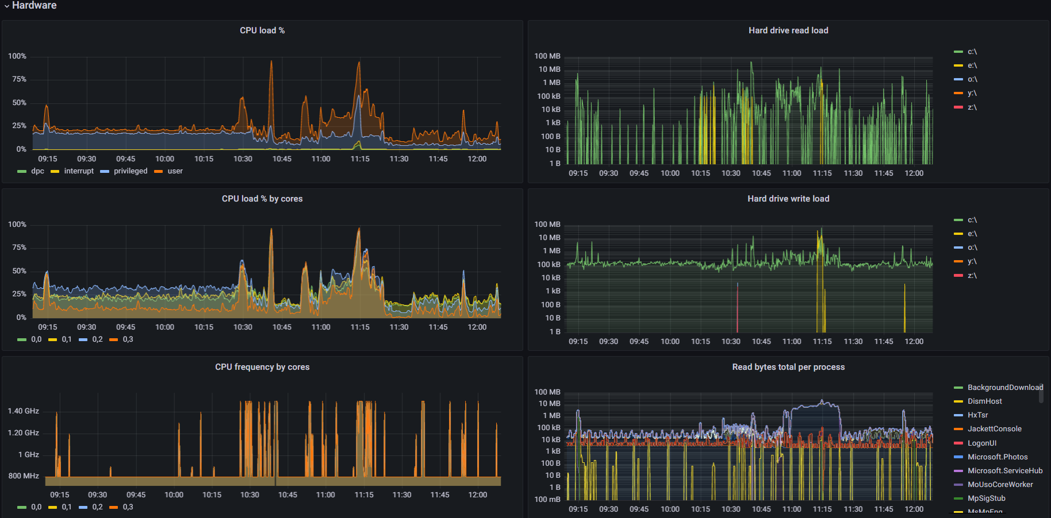Click y:\ color swatch in Hard drive write load
Screen dimensions: 1051x518
coord(958,262)
